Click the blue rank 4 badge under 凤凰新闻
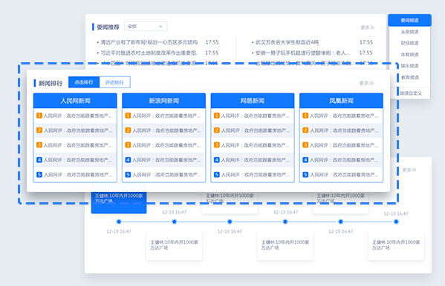445x286 pixels. [305, 160]
